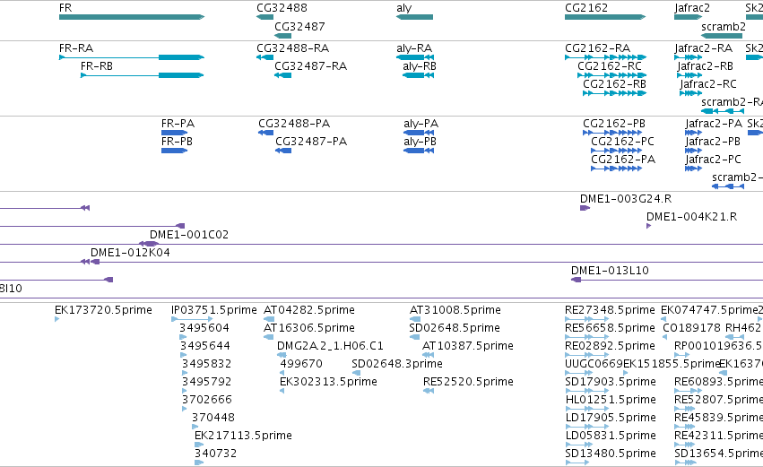Open the CG32487 gene label
This screenshot has width=763, height=467.
(299, 27)
